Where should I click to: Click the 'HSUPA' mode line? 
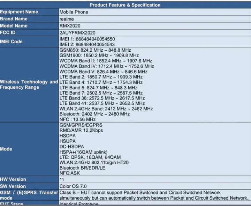68,141
